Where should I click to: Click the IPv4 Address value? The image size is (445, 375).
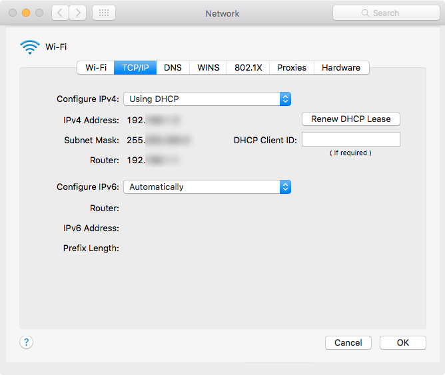pyautogui.click(x=153, y=121)
